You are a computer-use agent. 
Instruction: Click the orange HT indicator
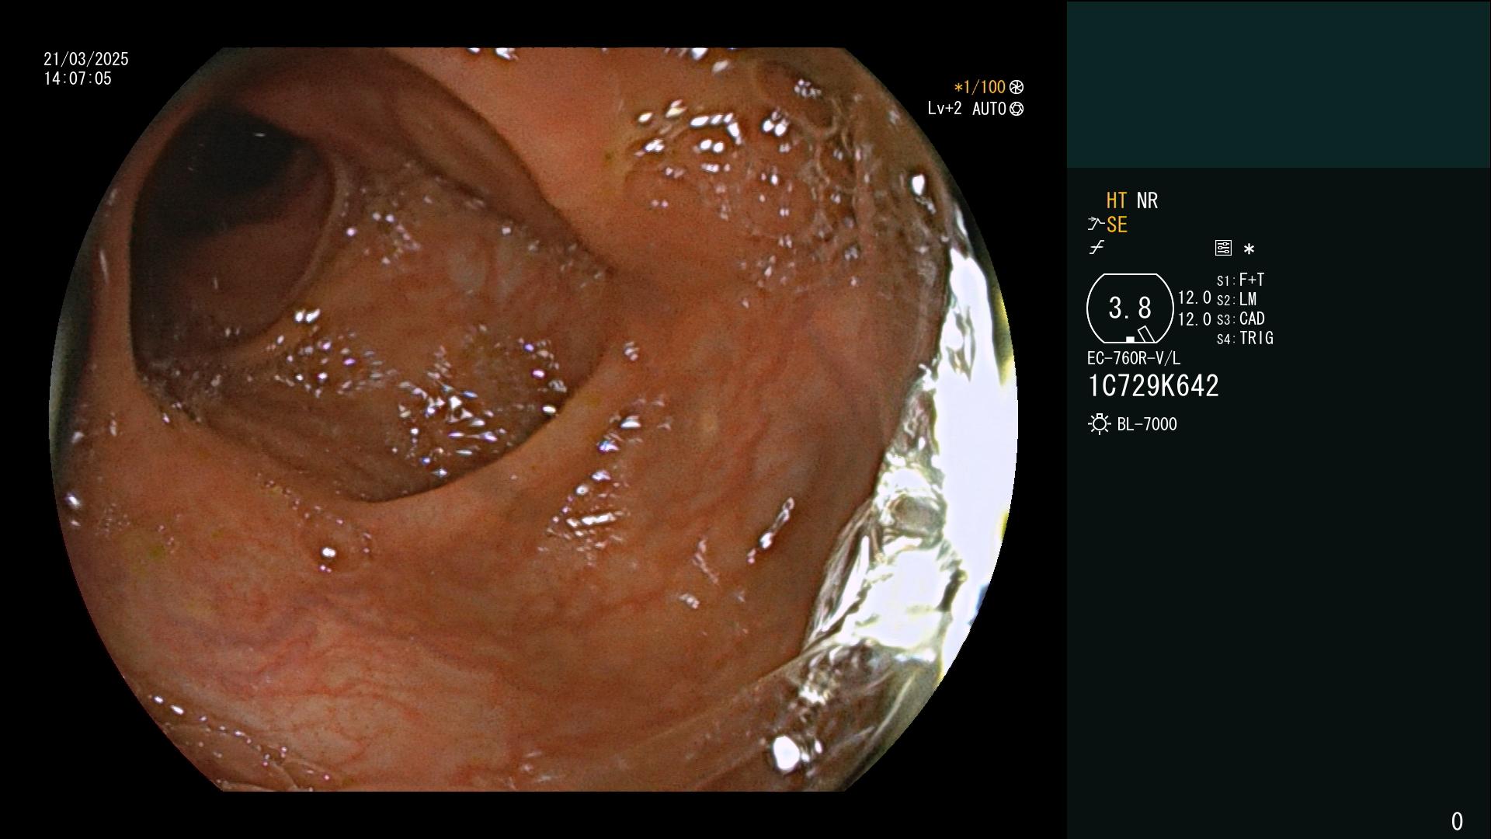(1117, 200)
